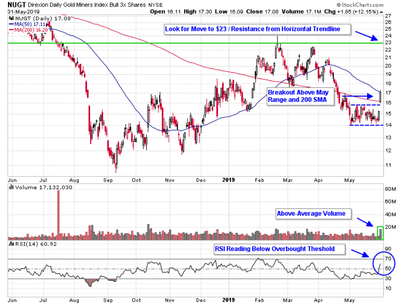Click the MA(50) 17.11 legend entry

[27, 25]
